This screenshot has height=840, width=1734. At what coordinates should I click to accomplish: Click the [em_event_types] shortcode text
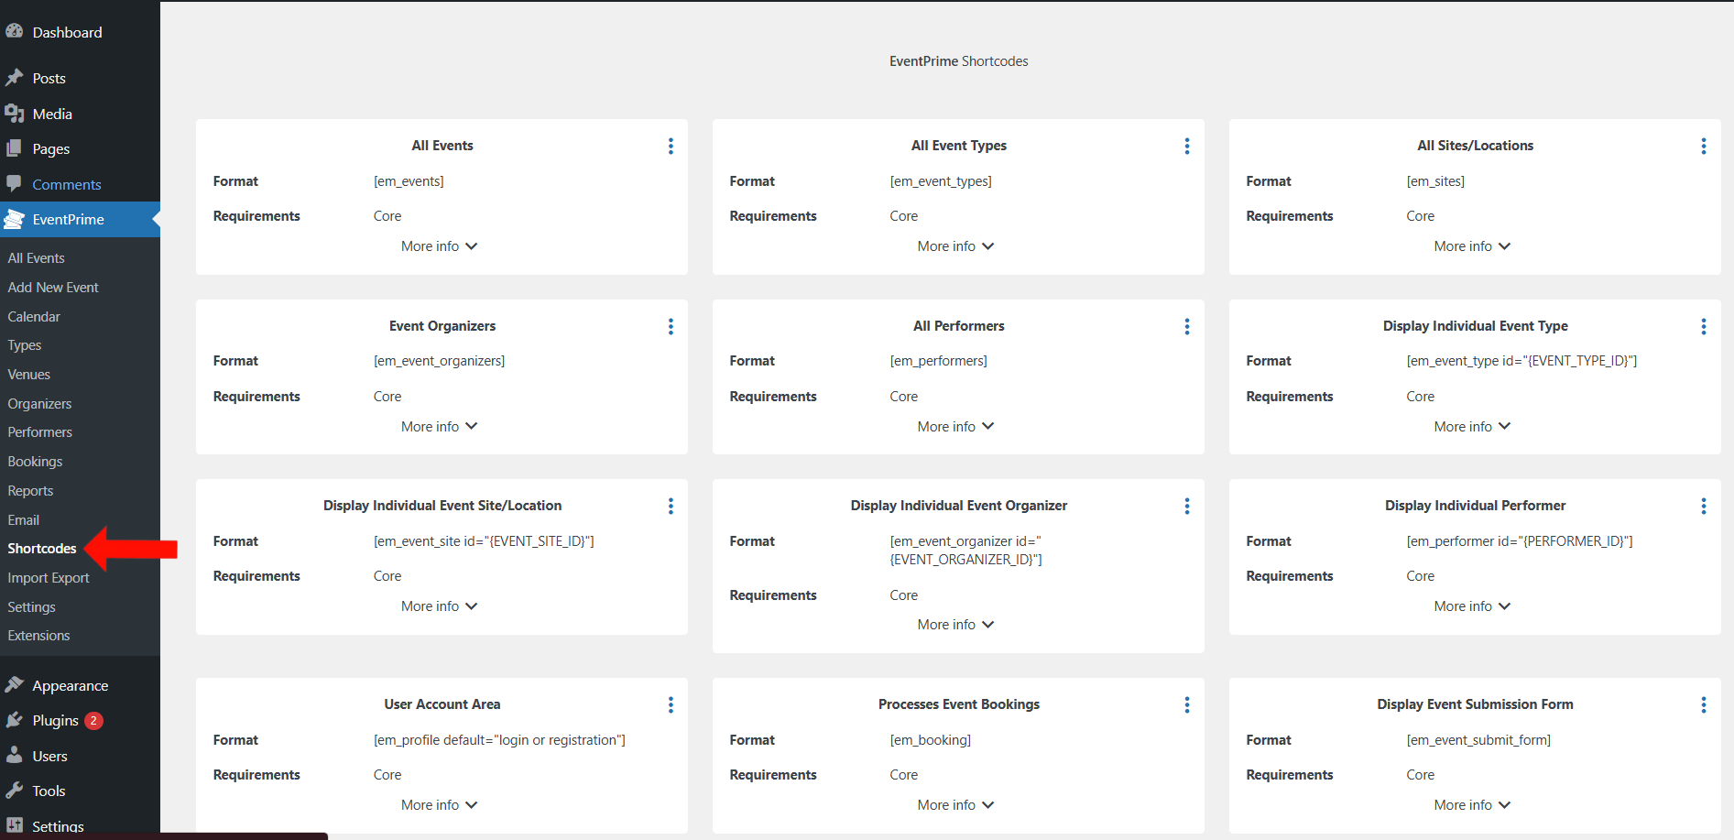[x=941, y=181]
